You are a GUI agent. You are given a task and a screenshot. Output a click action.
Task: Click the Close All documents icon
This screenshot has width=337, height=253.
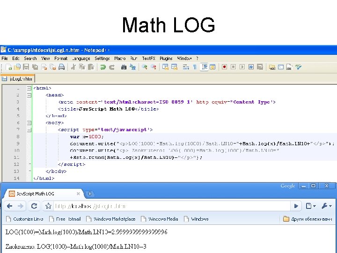[52, 67]
